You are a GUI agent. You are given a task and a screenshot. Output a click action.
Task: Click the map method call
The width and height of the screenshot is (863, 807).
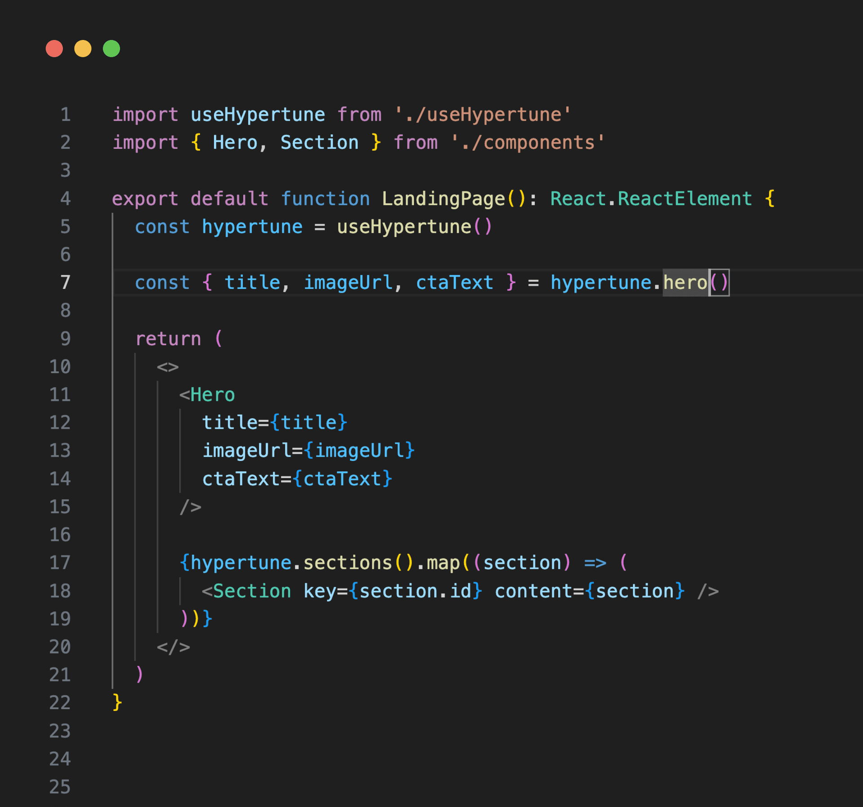tap(443, 563)
